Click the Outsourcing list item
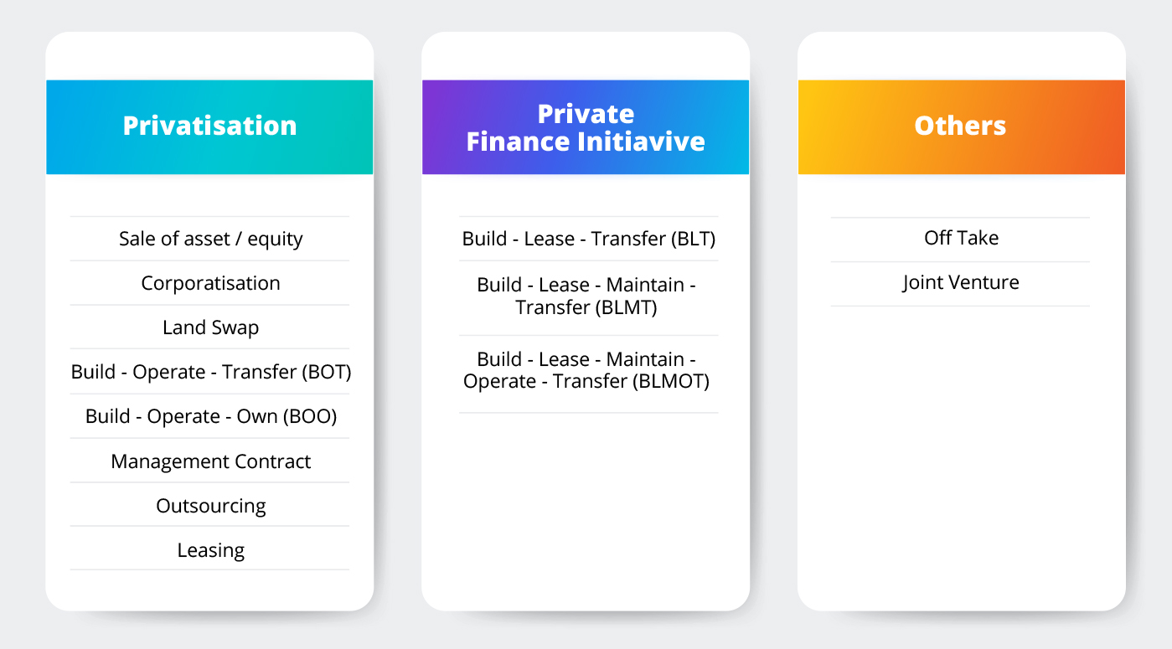Image resolution: width=1172 pixels, height=649 pixels. click(x=210, y=506)
